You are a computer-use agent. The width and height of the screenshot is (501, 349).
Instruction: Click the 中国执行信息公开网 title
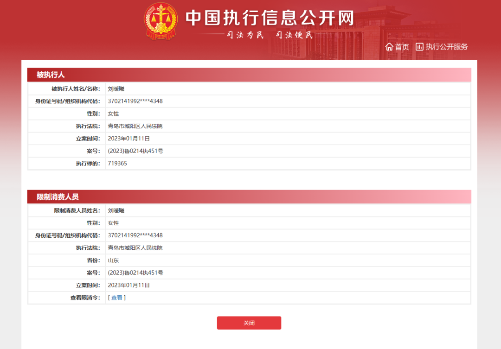(270, 18)
